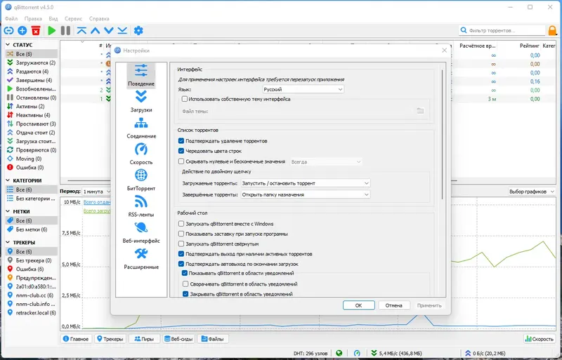Open the Вид menu
This screenshot has height=360, width=562.
[x=53, y=19]
